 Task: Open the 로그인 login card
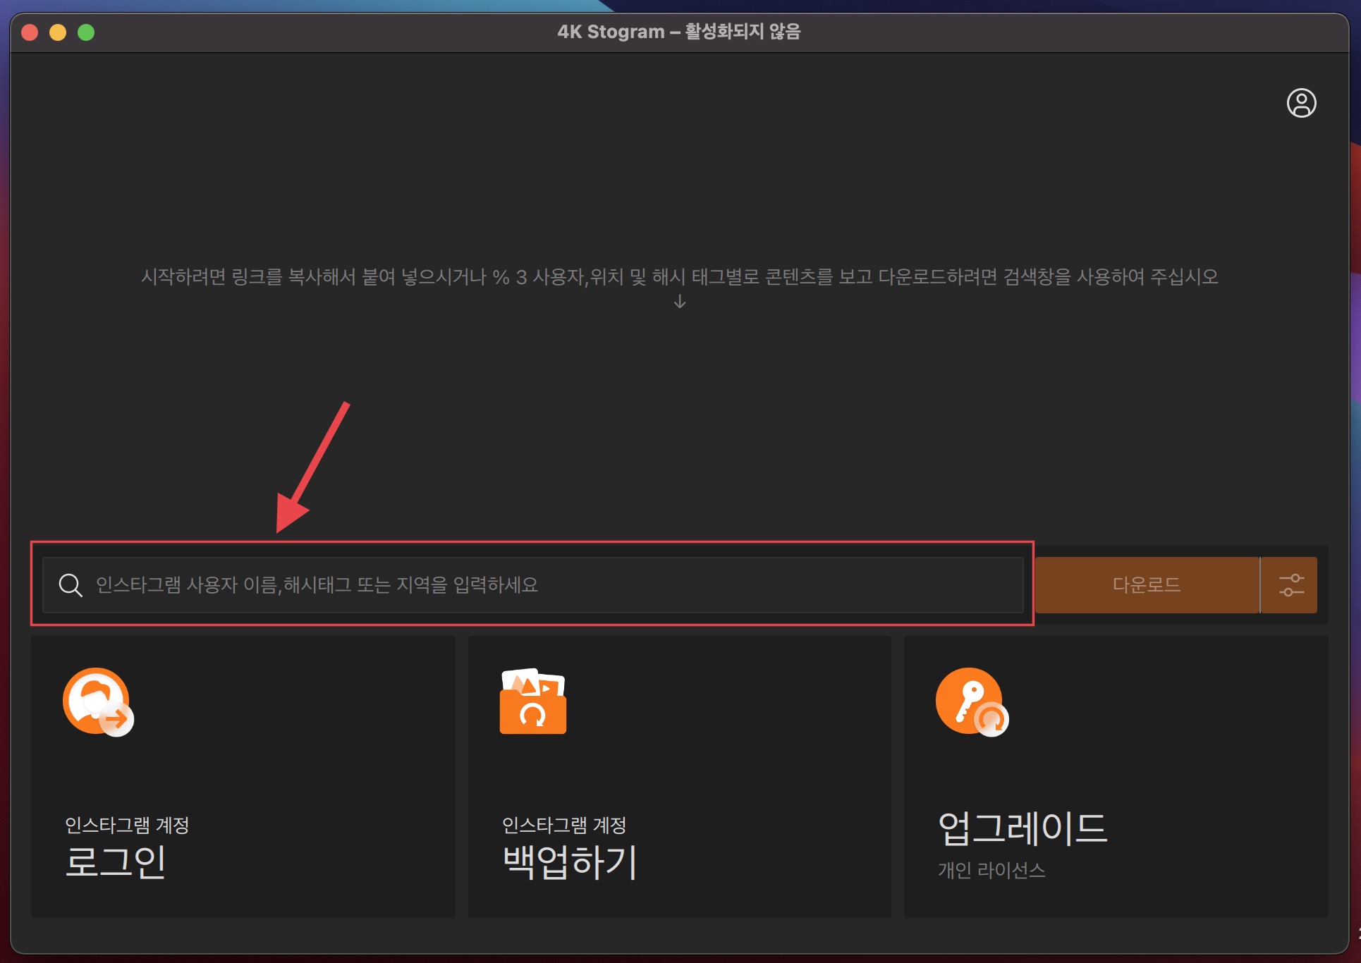pyautogui.click(x=243, y=776)
